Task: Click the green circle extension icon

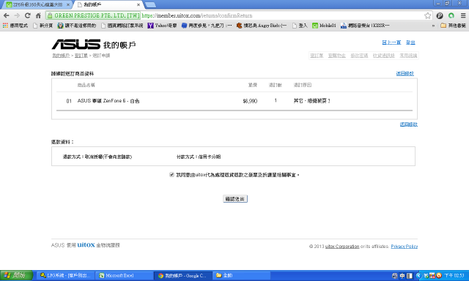Action: [451, 15]
